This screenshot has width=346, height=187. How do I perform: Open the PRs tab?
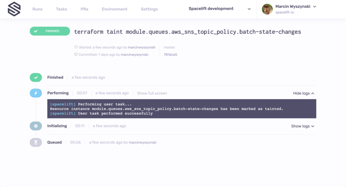coord(84,9)
